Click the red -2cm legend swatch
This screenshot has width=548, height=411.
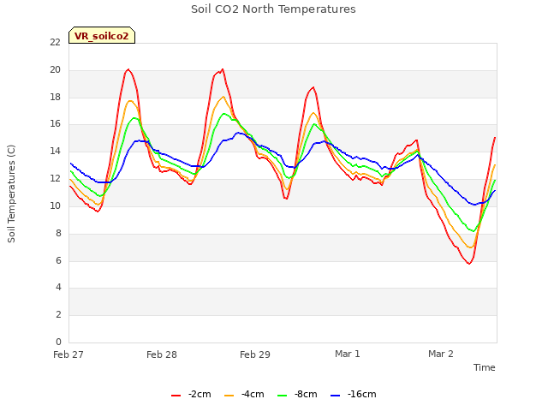(x=176, y=396)
